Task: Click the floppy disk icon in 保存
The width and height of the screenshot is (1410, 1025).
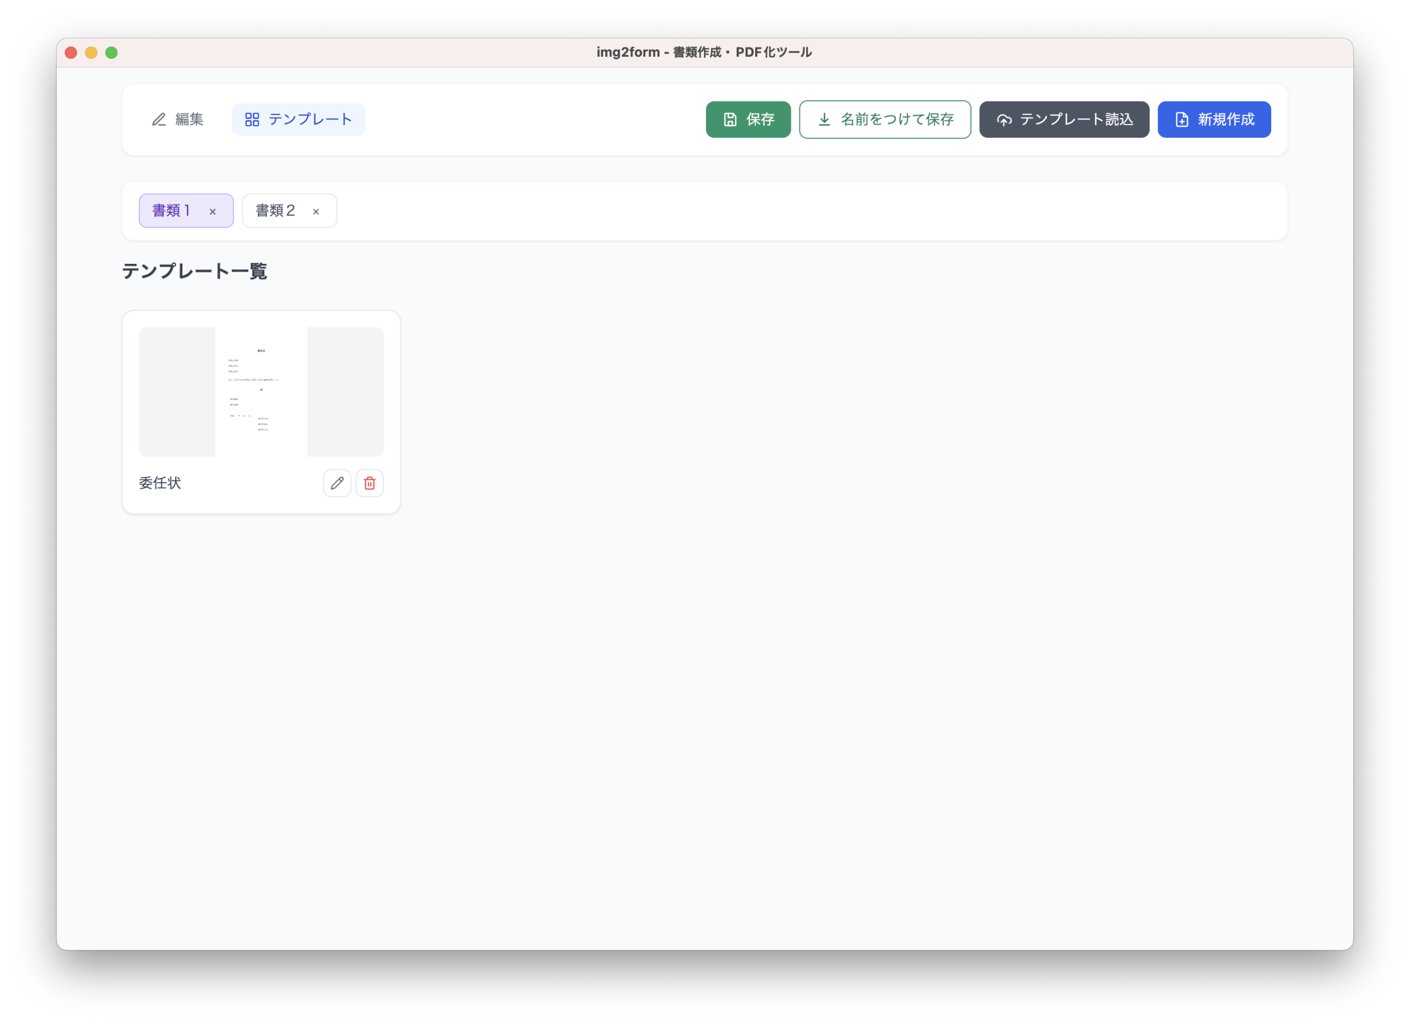Action: coord(730,120)
